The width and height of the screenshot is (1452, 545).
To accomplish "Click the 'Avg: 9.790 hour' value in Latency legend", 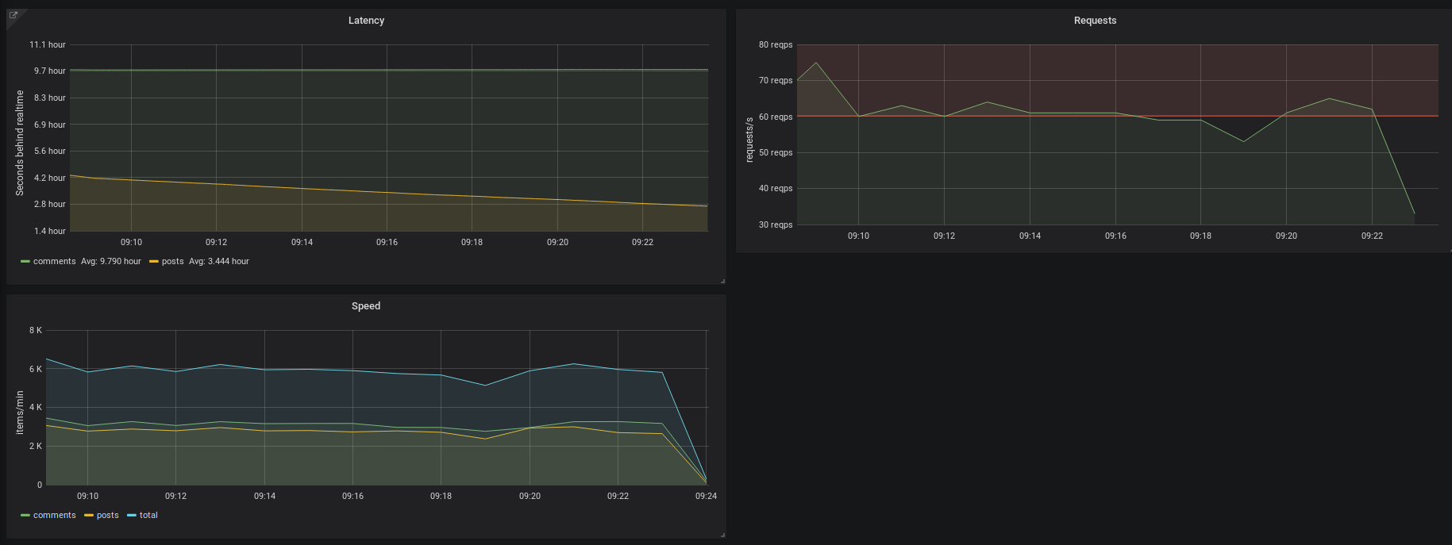I will click(111, 261).
